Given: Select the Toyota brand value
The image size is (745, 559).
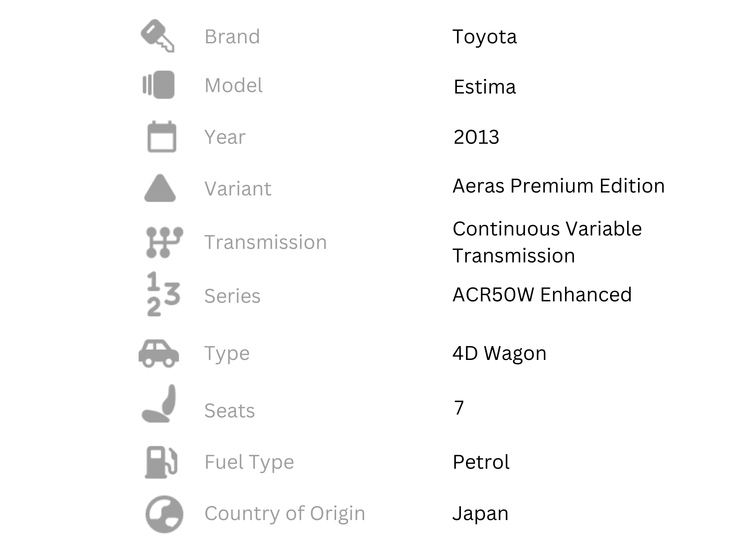Looking at the screenshot, I should click(485, 37).
